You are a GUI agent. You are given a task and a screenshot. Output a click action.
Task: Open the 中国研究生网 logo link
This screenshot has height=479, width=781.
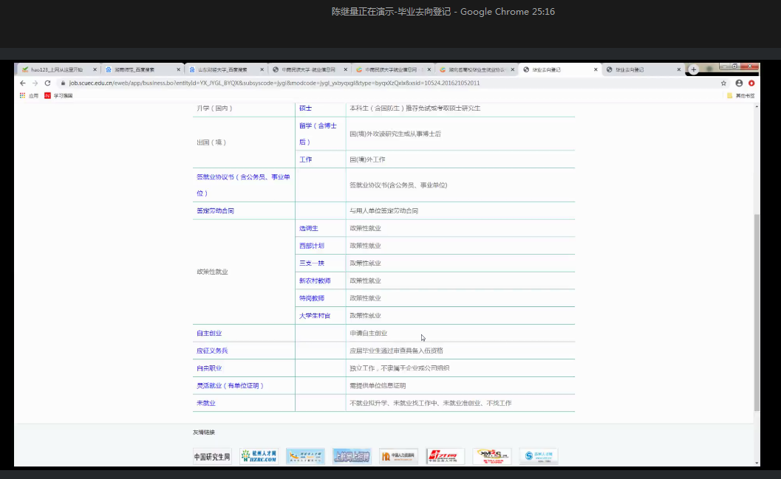(x=212, y=456)
